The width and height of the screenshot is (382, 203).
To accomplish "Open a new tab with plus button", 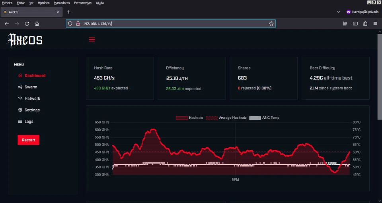I will pyautogui.click(x=69, y=12).
